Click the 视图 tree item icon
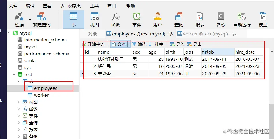Image resolution: width=274 pixels, height=139 pixels. pos(25,102)
